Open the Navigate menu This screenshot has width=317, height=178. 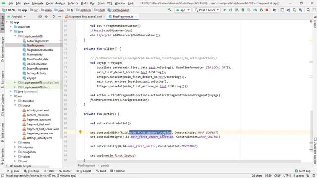(x=38, y=3)
